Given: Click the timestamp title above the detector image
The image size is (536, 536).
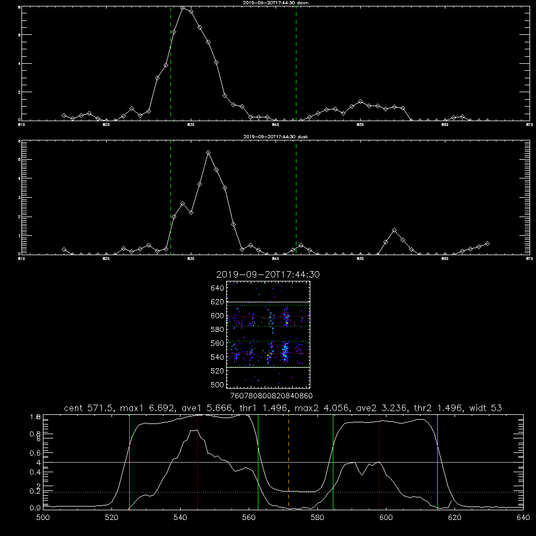Looking at the screenshot, I should click(x=268, y=274).
